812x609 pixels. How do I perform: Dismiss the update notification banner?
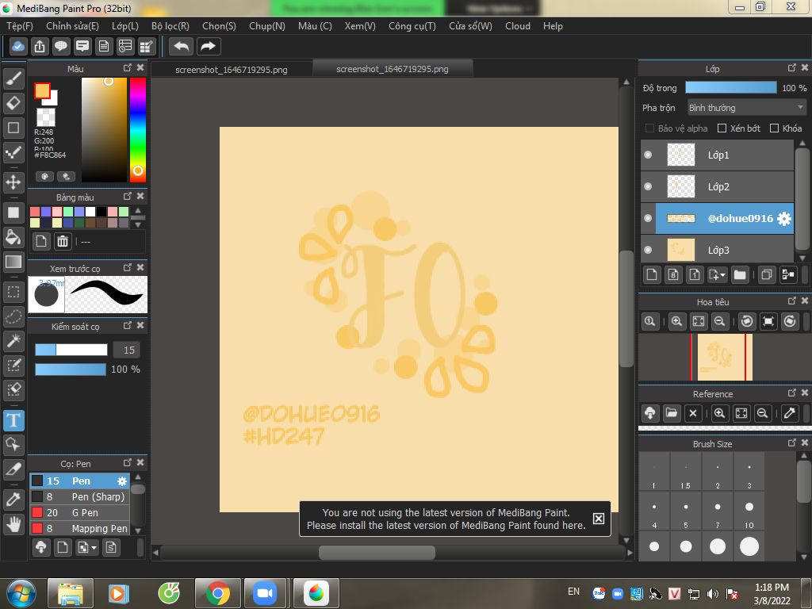point(598,519)
